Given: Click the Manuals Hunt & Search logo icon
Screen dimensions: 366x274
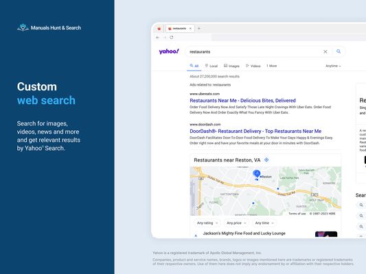Looking at the screenshot, I should pos(23,27).
